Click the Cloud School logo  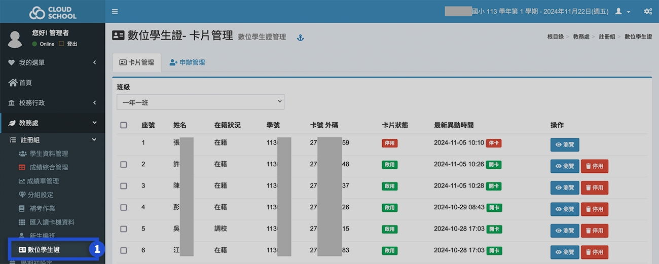coord(52,12)
